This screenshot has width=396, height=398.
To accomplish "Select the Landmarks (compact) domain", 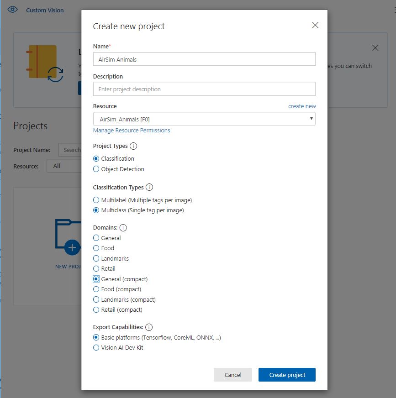I will click(96, 299).
